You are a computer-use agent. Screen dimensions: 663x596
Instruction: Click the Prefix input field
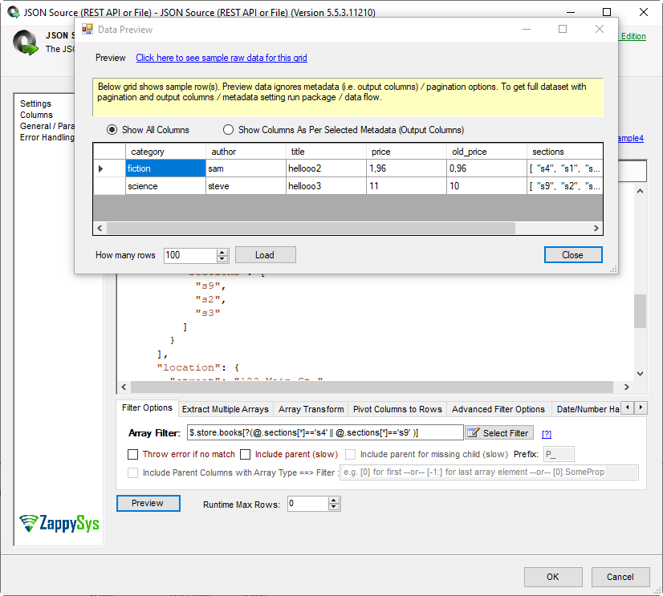pyautogui.click(x=559, y=454)
